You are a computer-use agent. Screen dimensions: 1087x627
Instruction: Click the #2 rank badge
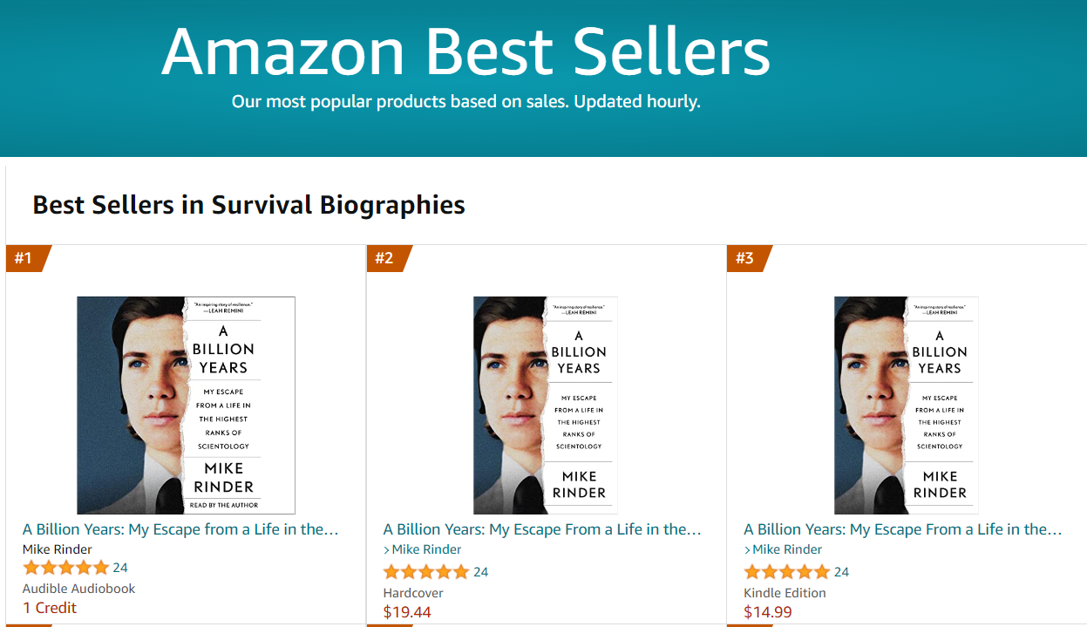(385, 258)
